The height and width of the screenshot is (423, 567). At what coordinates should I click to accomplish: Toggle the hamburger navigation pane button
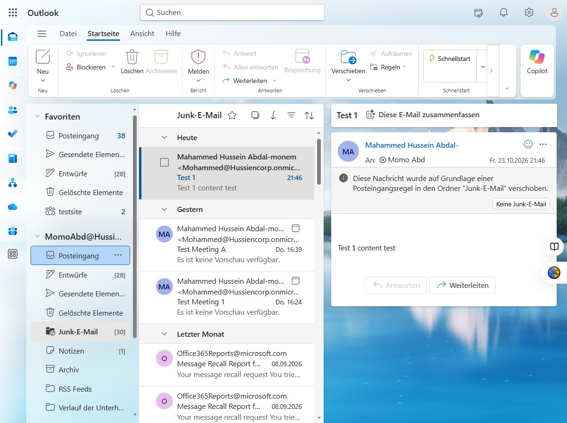pyautogui.click(x=42, y=34)
